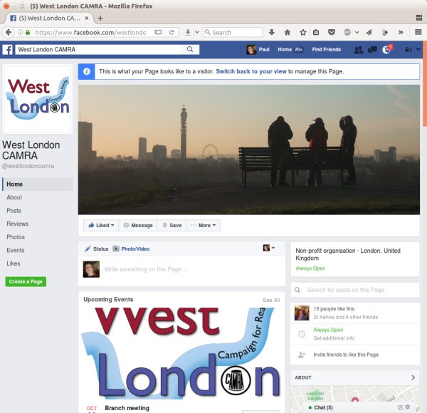The height and width of the screenshot is (413, 427).
Task: Save the page with the Save button
Action: pyautogui.click(x=172, y=225)
